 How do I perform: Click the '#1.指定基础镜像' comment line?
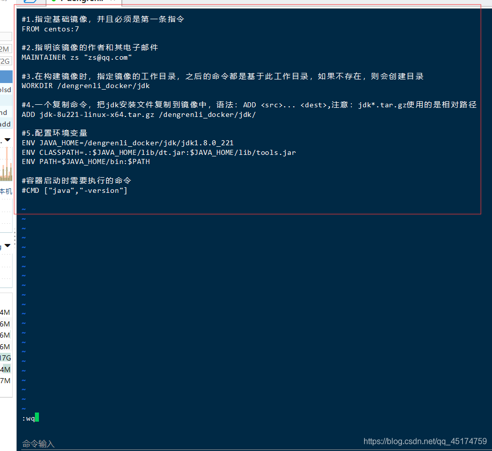click(103, 19)
